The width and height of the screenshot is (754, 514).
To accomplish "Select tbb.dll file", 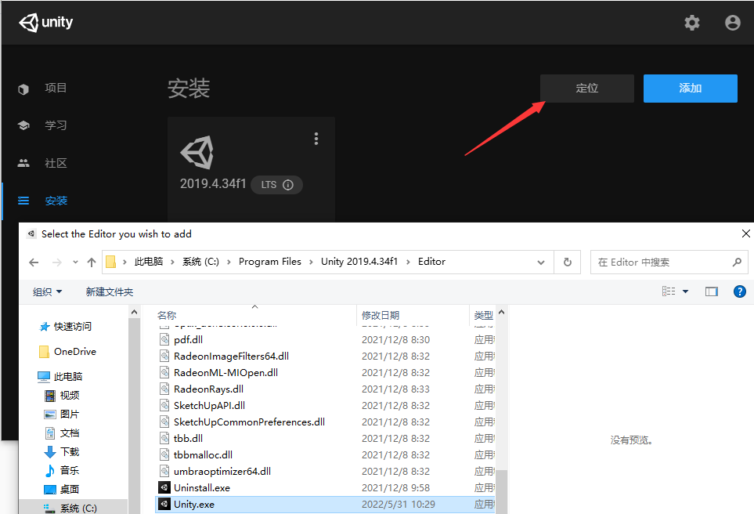I will click(x=188, y=439).
